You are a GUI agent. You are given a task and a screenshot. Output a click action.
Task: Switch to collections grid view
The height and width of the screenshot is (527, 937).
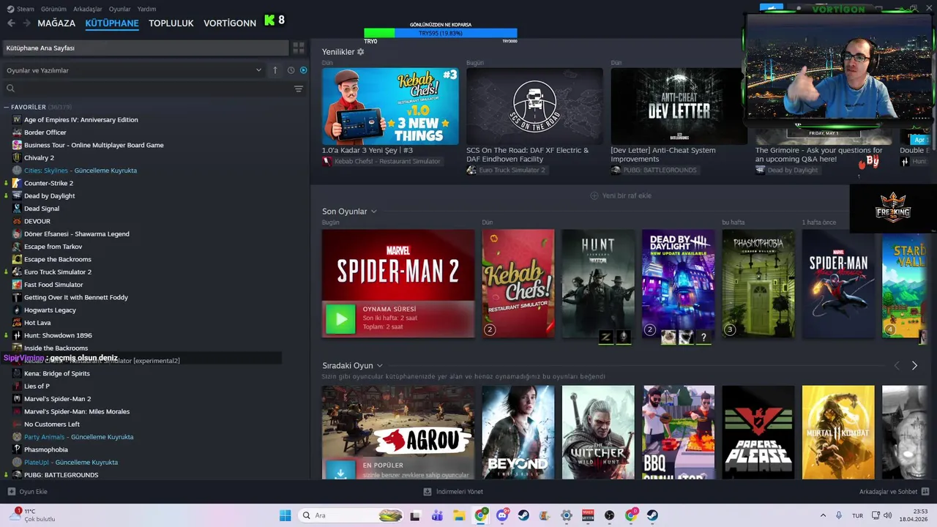tap(299, 48)
